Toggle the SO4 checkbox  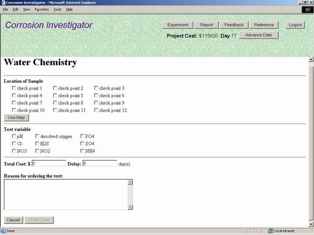(82, 144)
